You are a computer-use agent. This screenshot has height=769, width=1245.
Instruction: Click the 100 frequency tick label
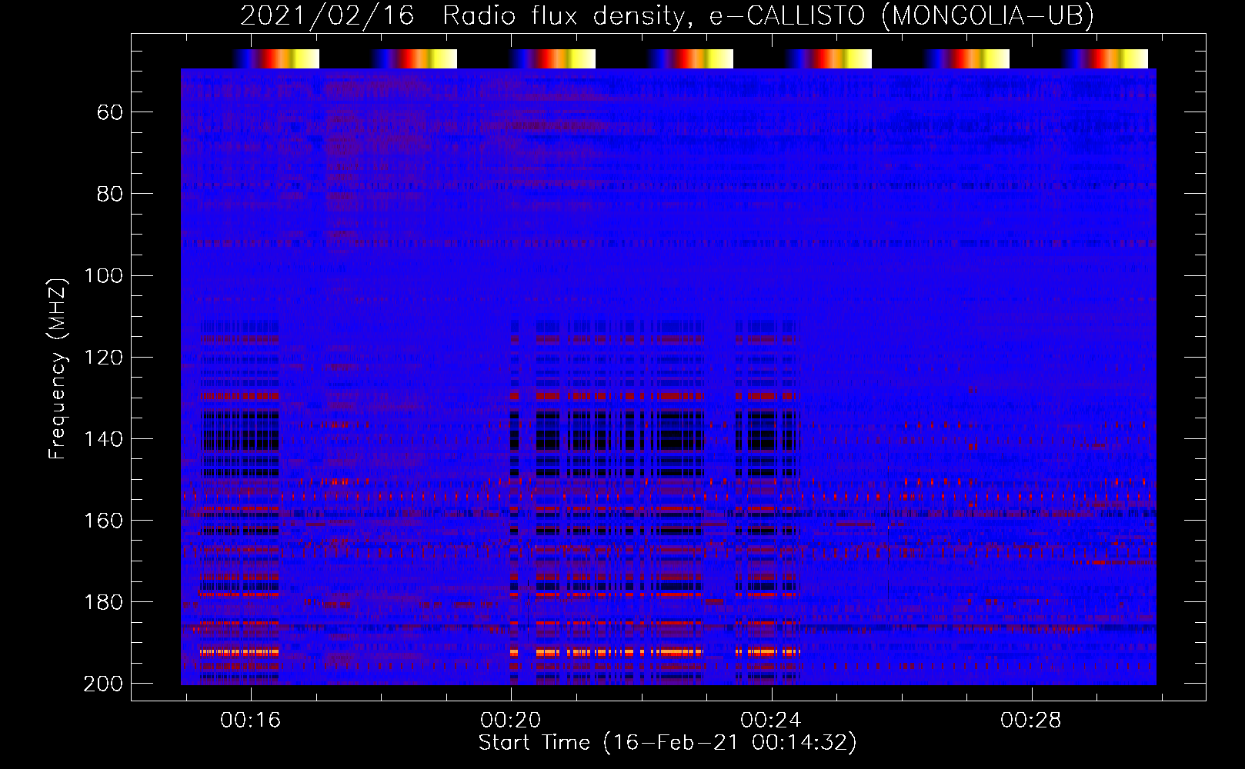[x=104, y=276]
